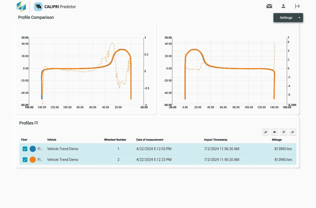316x208 pixels.
Task: Open the Fleet column header to sort
Action: 23,140
